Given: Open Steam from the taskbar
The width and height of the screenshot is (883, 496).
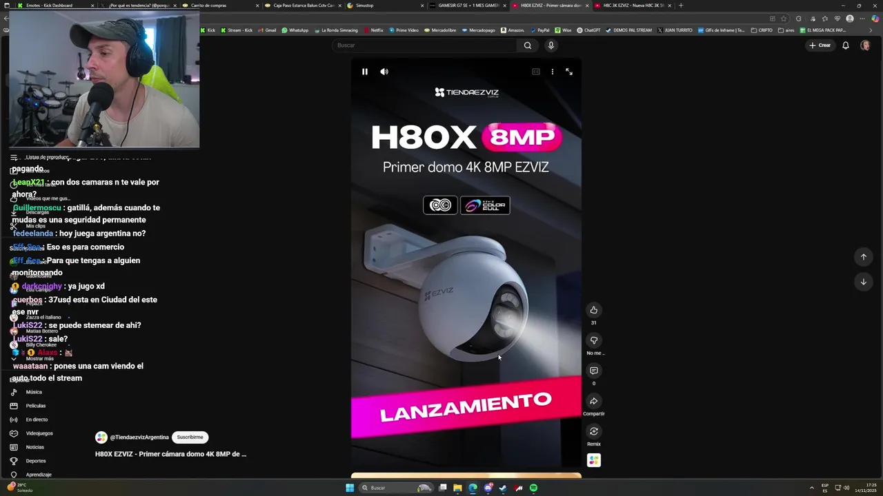Looking at the screenshot, I should click(503, 488).
